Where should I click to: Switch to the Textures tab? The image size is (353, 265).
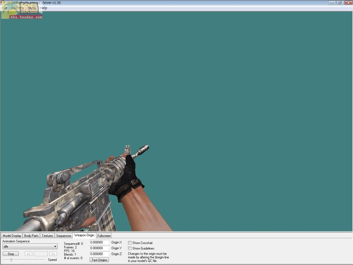click(x=47, y=236)
